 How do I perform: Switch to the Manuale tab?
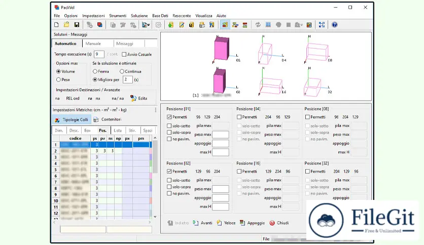click(93, 44)
